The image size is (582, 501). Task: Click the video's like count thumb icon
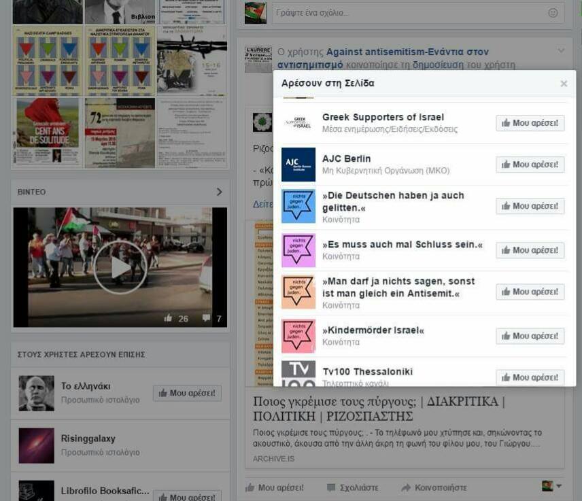pyautogui.click(x=168, y=318)
